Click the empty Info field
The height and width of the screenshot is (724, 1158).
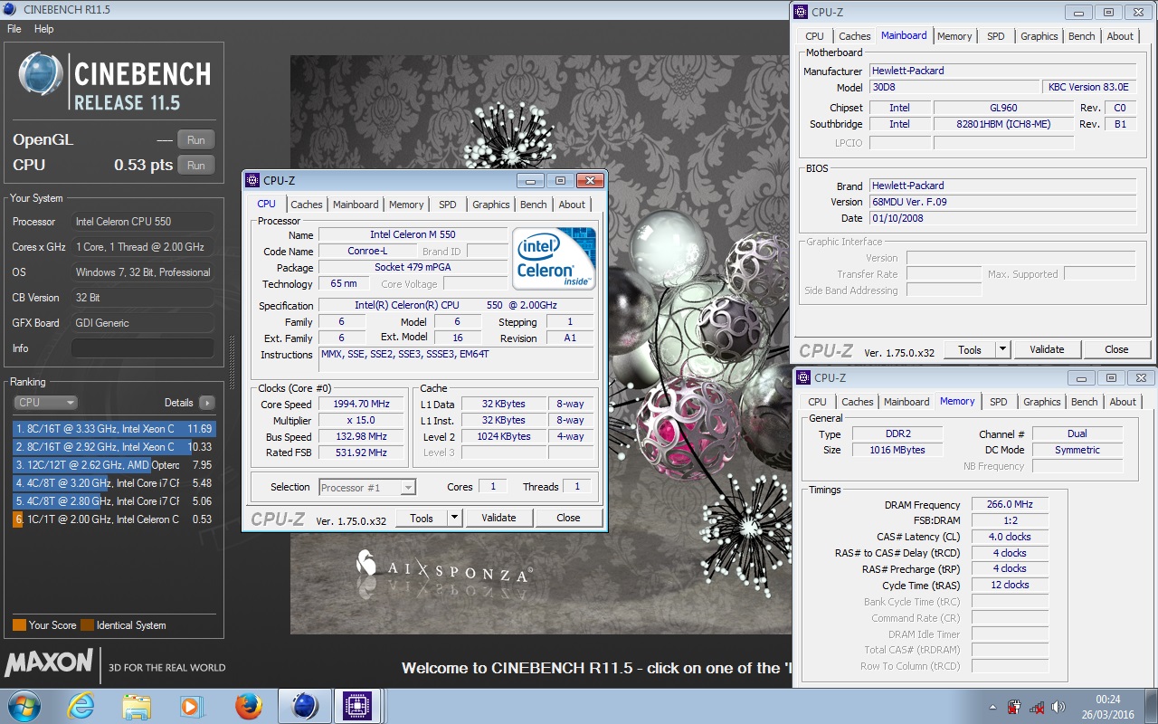pyautogui.click(x=143, y=348)
